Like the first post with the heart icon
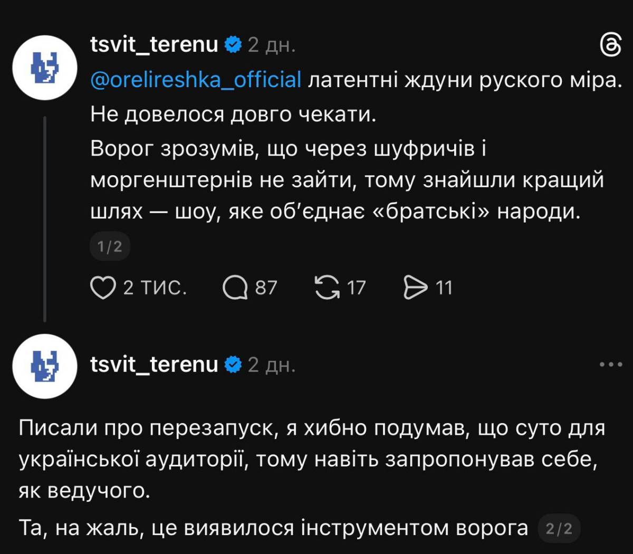This screenshot has height=554, width=633. click(102, 288)
